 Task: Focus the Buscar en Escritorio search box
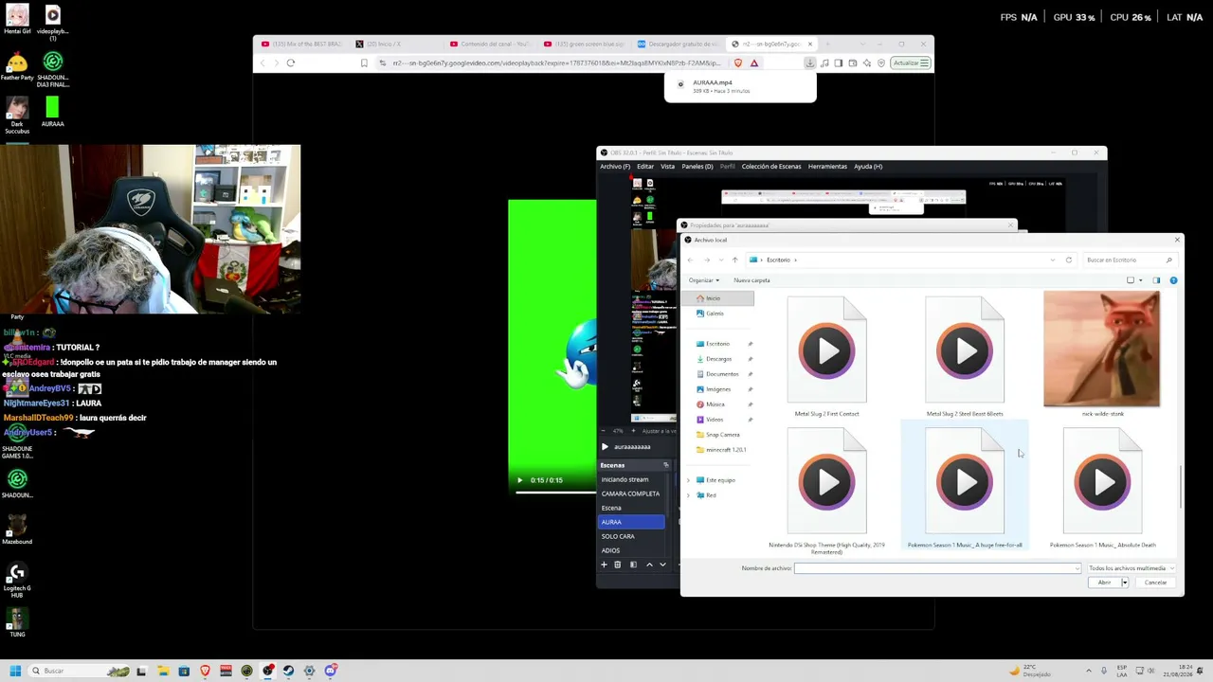point(1129,260)
